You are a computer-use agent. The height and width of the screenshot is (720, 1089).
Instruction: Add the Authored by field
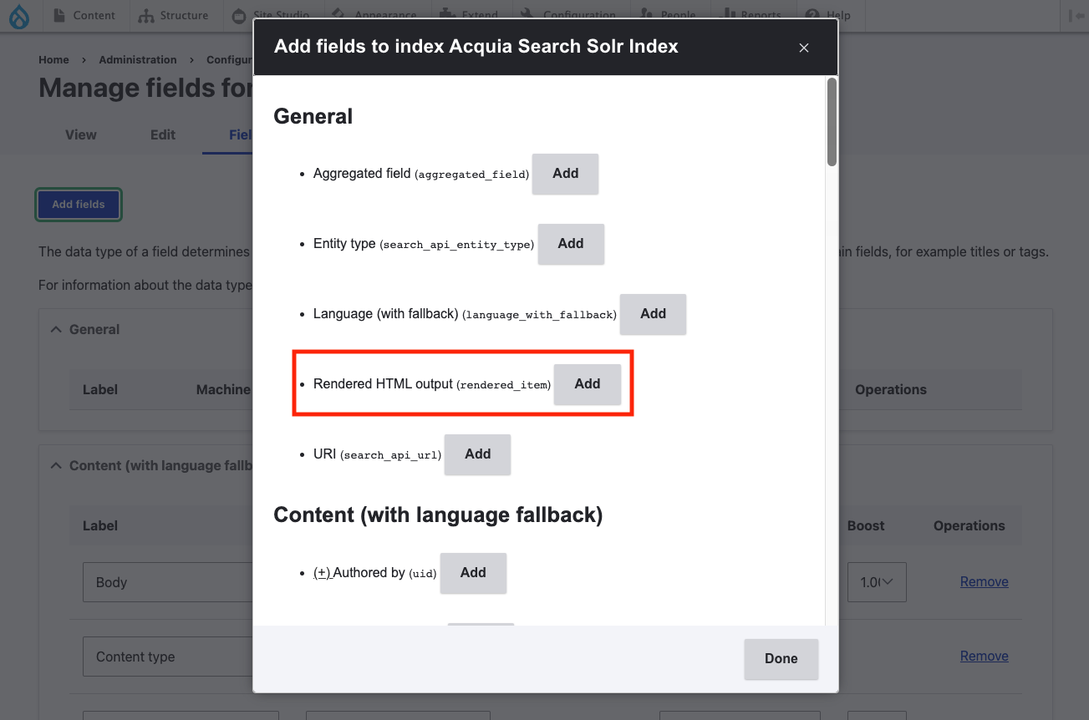pos(473,573)
